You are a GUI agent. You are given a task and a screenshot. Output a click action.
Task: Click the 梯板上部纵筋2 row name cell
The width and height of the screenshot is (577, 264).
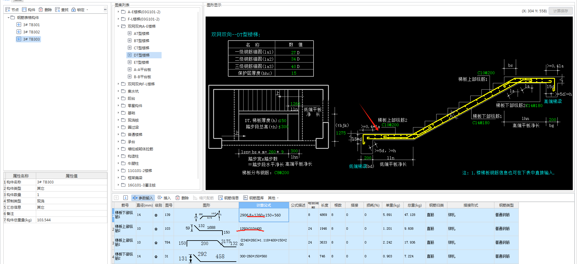[x=125, y=229]
